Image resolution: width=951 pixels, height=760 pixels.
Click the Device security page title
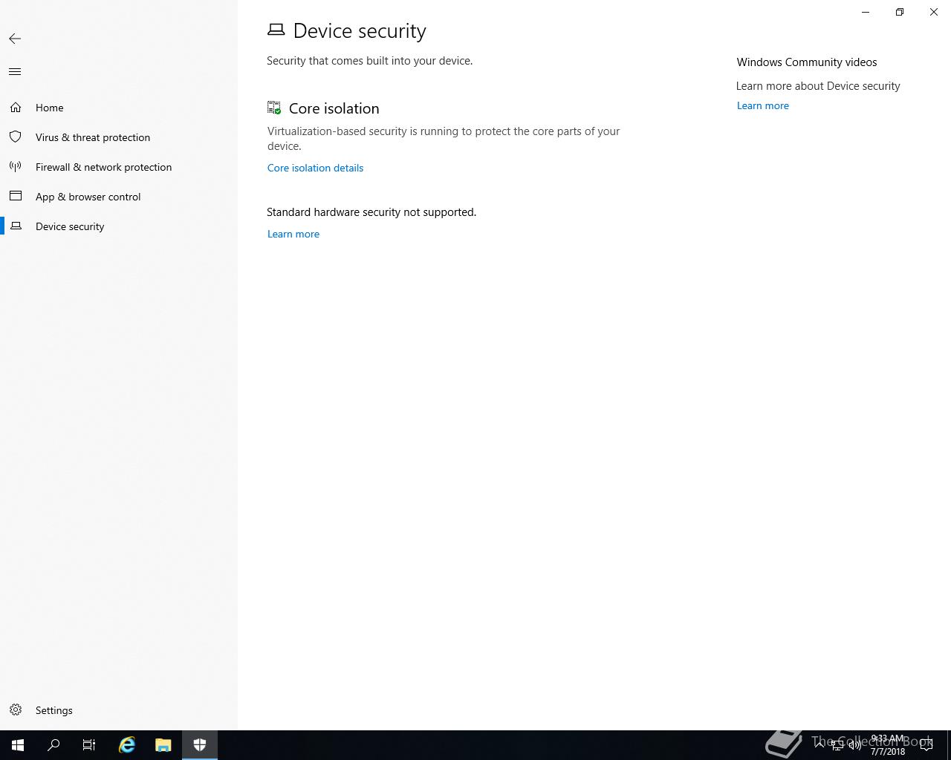point(360,31)
